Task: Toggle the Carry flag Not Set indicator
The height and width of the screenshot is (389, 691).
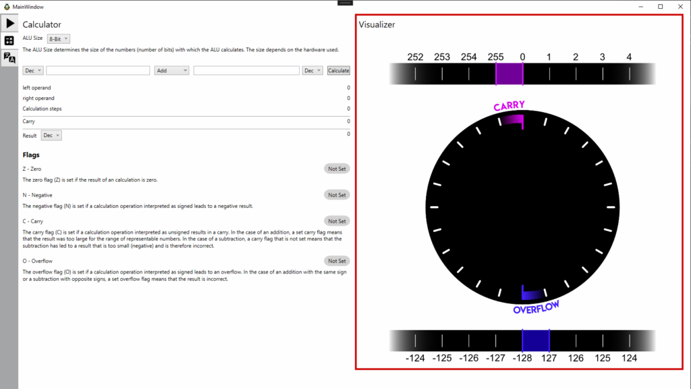Action: click(x=337, y=221)
